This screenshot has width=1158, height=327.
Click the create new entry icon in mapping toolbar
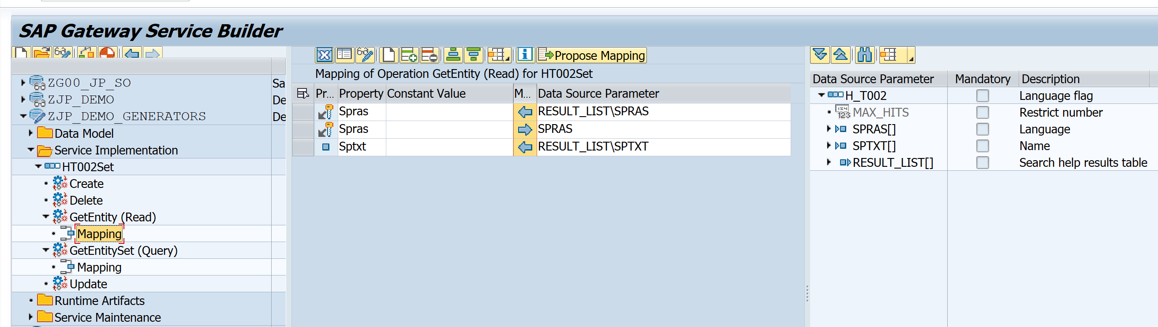389,55
